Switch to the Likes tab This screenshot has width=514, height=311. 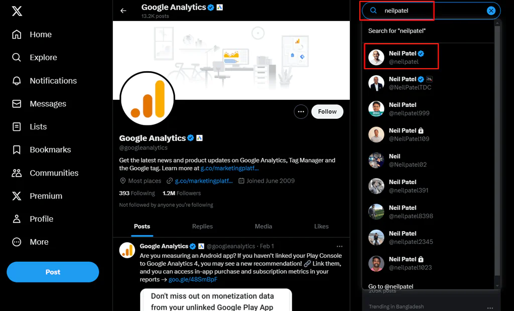(x=321, y=226)
